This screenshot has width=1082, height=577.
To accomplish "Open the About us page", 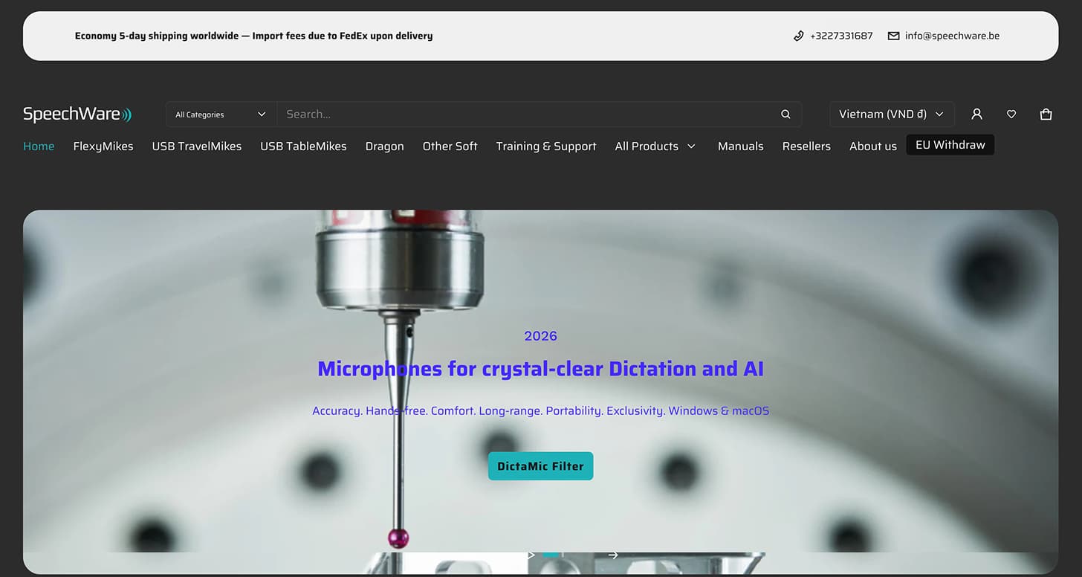I will point(873,146).
